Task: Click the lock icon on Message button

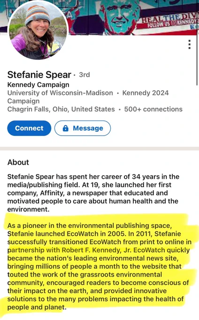Action: 66,128
